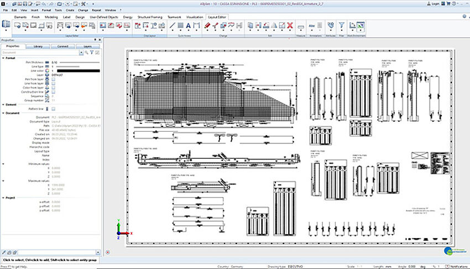Open the Structural Framing ribbon tab
The width and height of the screenshot is (470, 269).
pyautogui.click(x=150, y=17)
